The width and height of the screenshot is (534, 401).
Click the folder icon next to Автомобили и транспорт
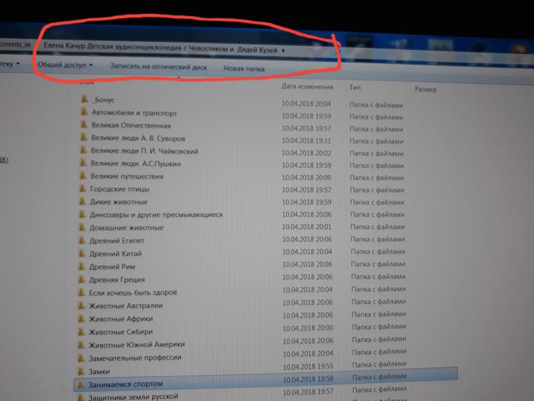84,112
